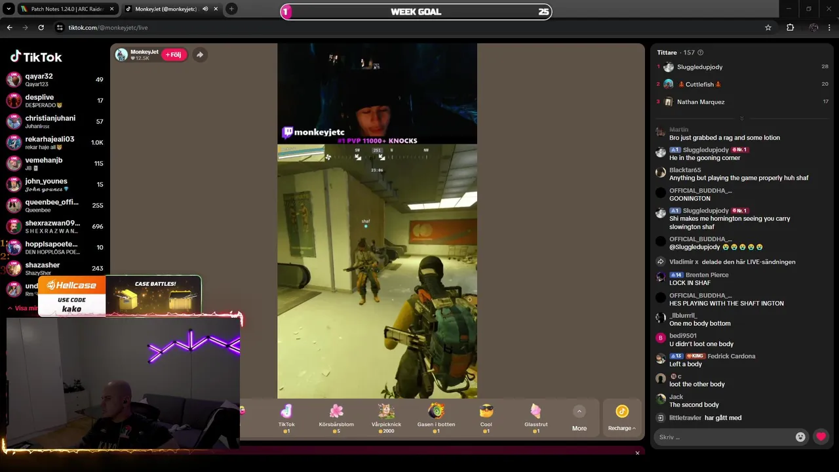The height and width of the screenshot is (472, 839).
Task: Close the MonkeyJet tab
Action: [x=216, y=9]
